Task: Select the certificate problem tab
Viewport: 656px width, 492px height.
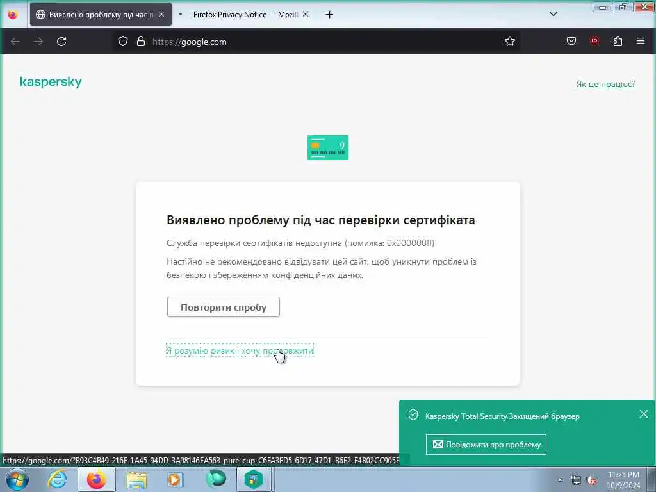Action: click(x=101, y=15)
